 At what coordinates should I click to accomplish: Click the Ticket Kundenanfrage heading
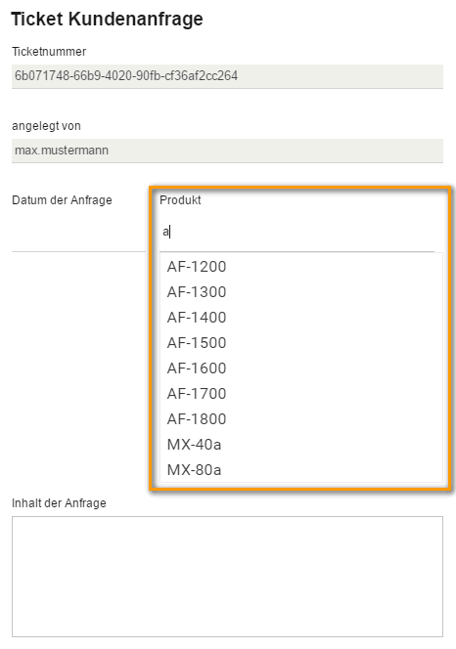[107, 19]
